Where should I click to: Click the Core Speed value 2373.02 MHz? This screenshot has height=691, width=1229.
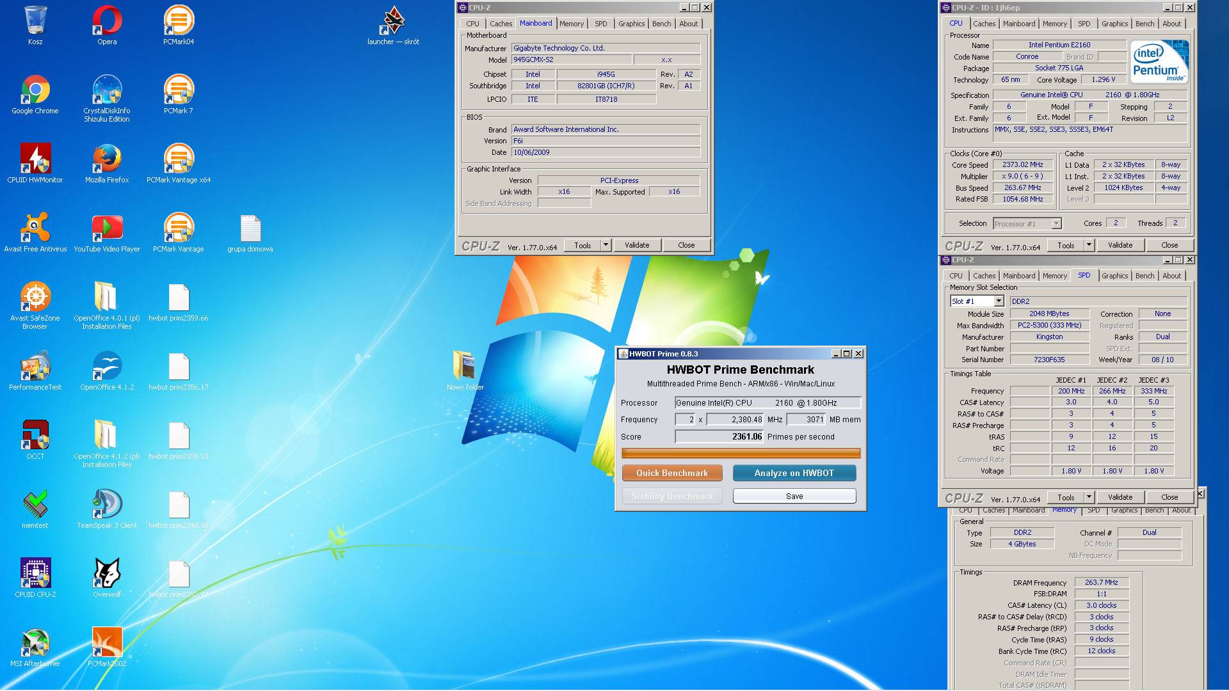(1022, 164)
